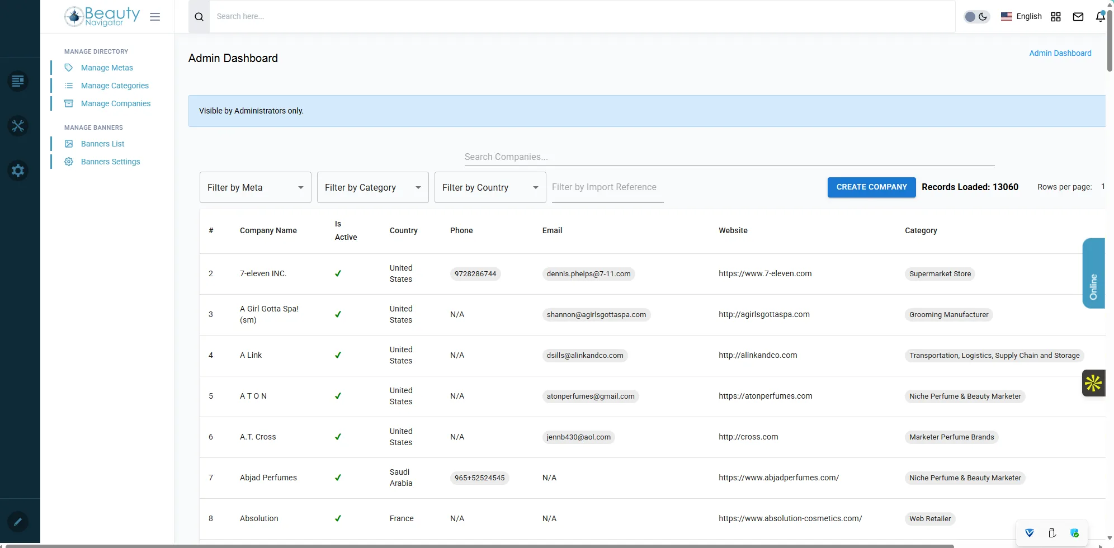Click the atonperfumes@gmail.com email chip
Image resolution: width=1114 pixels, height=548 pixels.
pos(591,396)
